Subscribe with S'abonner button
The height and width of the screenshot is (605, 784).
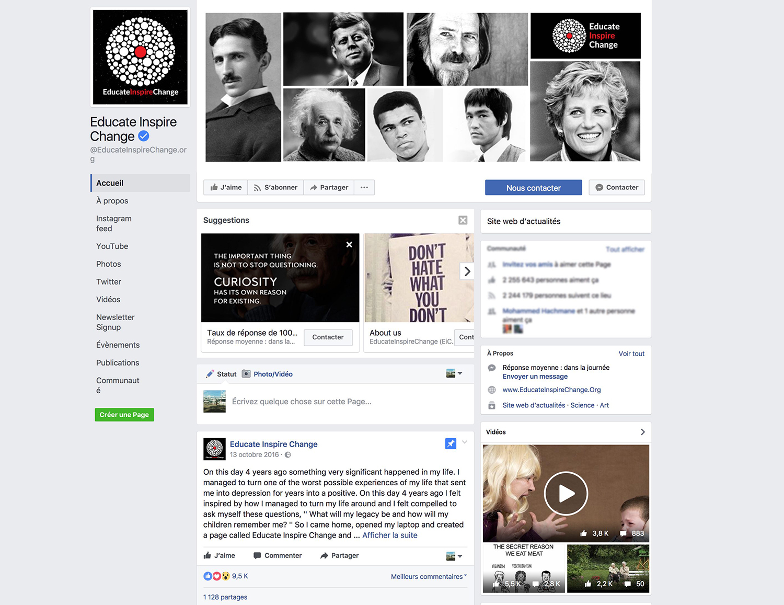(x=275, y=187)
